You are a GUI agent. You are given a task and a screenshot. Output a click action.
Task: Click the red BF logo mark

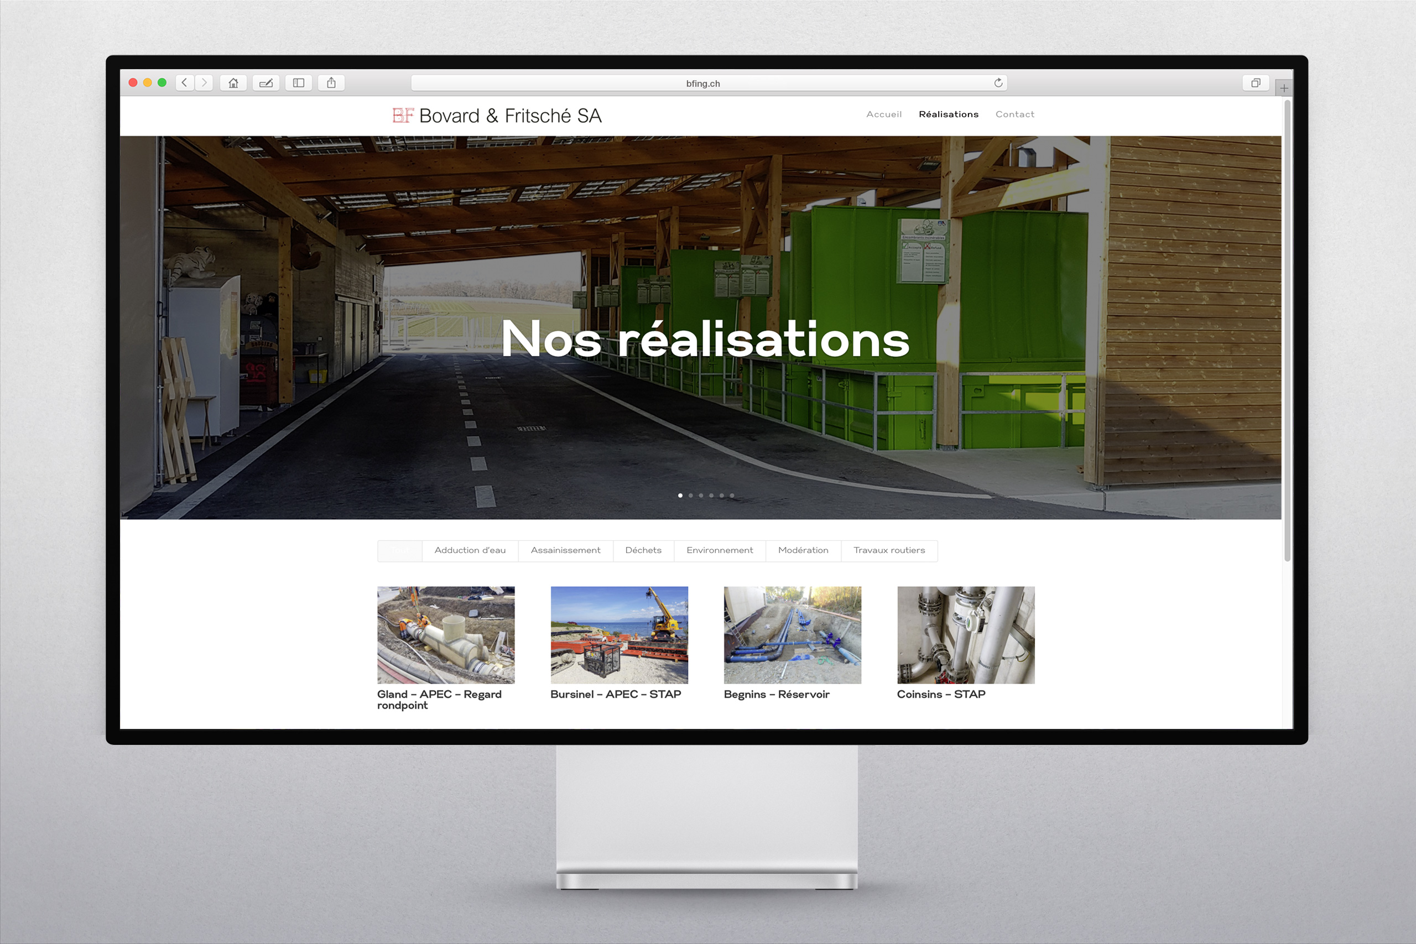403,115
